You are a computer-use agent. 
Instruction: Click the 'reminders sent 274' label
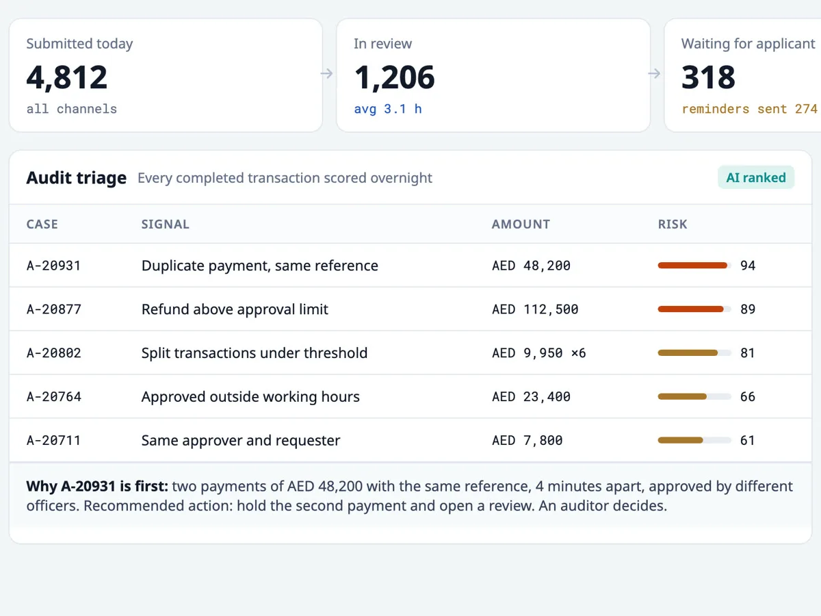749,109
